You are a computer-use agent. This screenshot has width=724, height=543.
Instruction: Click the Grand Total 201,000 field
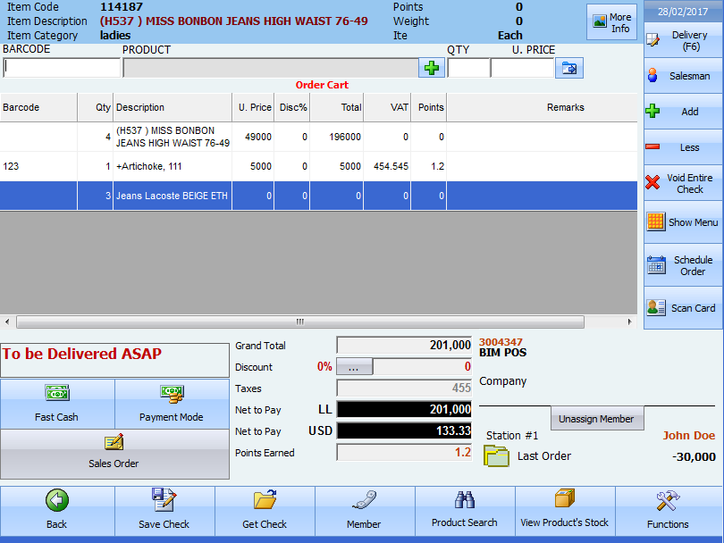(404, 345)
